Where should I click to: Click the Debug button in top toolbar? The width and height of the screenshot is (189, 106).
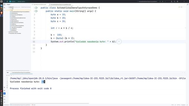click(x=163, y=1)
